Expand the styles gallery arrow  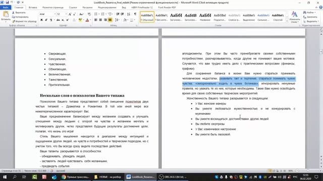click(x=287, y=21)
